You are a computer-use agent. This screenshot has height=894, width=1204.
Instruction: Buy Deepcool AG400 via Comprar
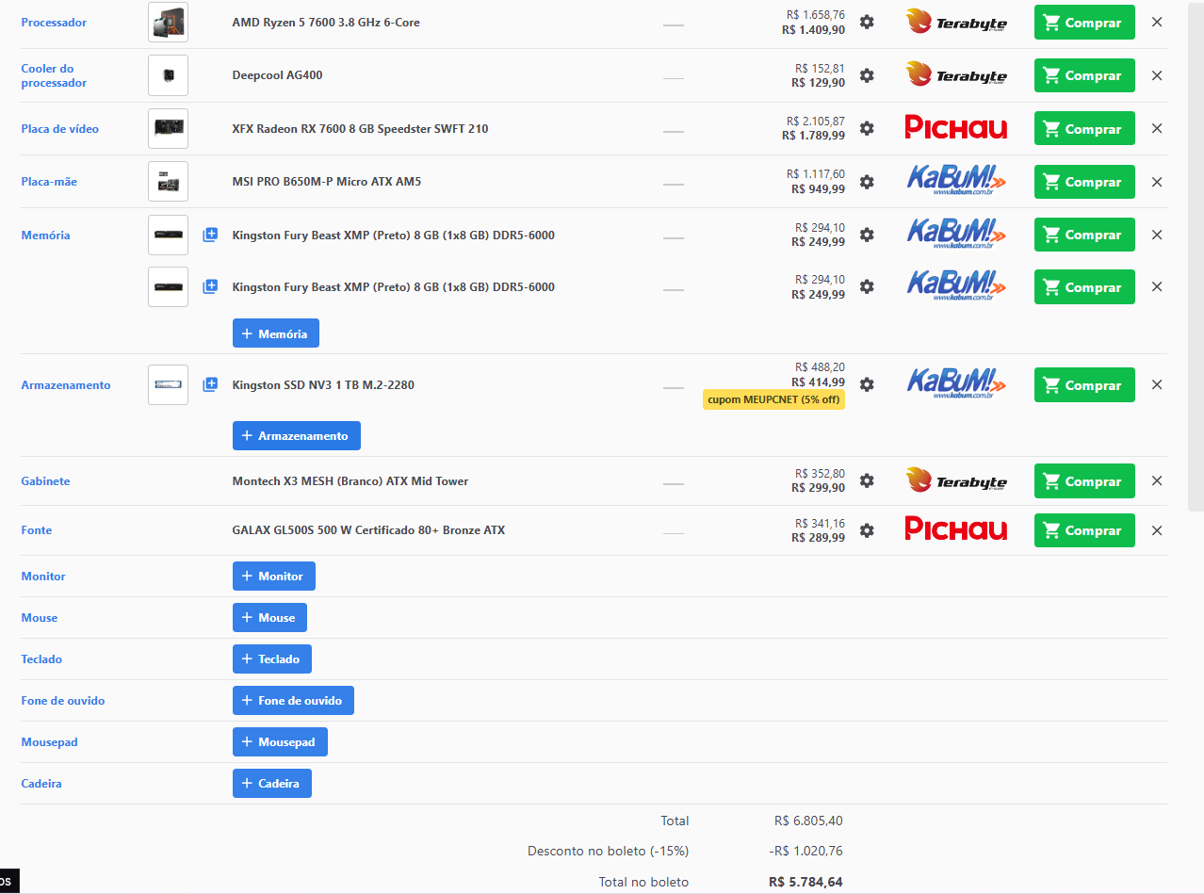(1084, 75)
